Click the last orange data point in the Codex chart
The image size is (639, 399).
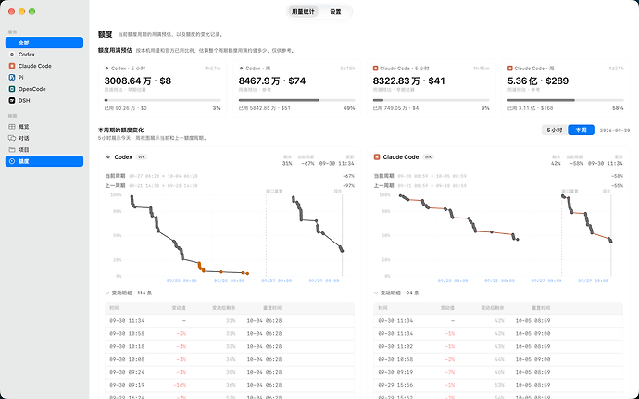[x=247, y=273]
